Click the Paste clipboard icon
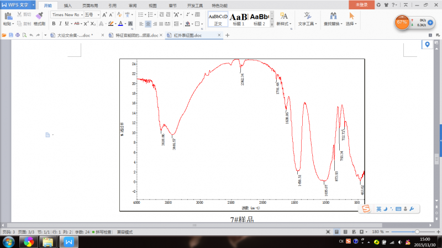The width and height of the screenshot is (442, 248). point(8,17)
